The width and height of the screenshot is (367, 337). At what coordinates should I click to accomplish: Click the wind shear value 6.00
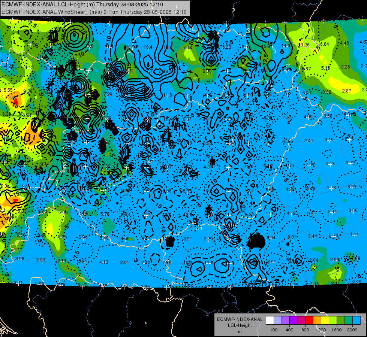click(x=43, y=212)
